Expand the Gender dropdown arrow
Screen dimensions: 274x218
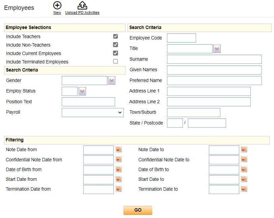coord(112,81)
